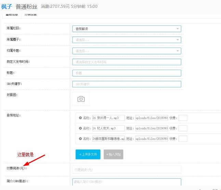Viewport: 221px width, 190px height.
Task: Expand the 归属专题 dropdown
Action: tap(126, 51)
